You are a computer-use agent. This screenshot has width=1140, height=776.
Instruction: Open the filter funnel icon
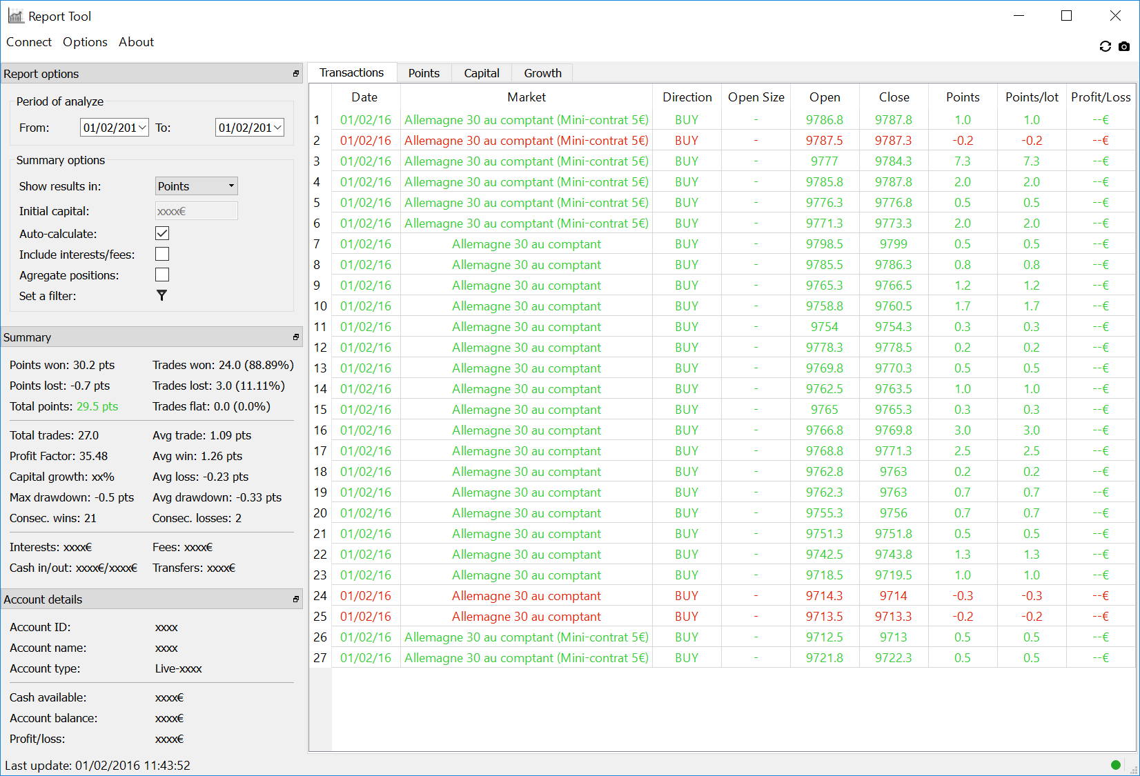click(161, 295)
